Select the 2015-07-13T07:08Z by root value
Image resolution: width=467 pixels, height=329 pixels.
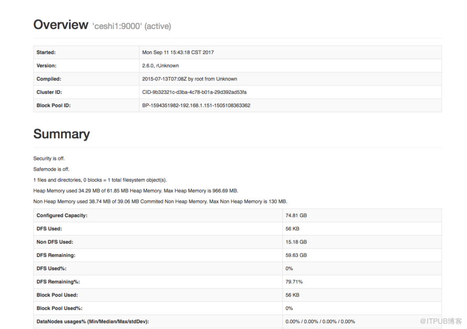(x=189, y=79)
